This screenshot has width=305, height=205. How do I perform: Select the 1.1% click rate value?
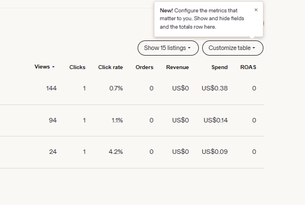tap(117, 120)
